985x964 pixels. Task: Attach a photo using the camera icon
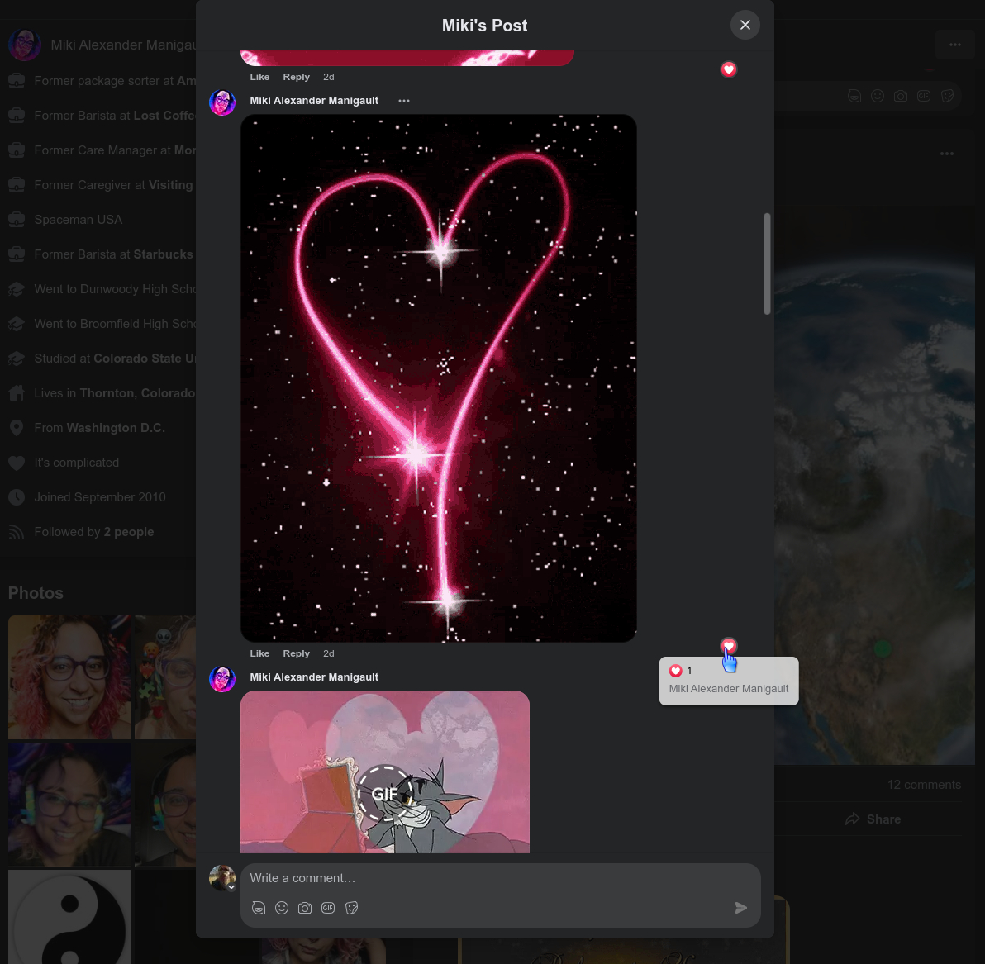[x=305, y=908]
